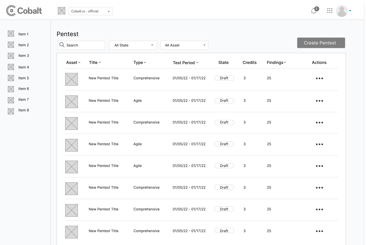Open the apps grid menu
Screen dimensions: 366x245
tap(330, 11)
